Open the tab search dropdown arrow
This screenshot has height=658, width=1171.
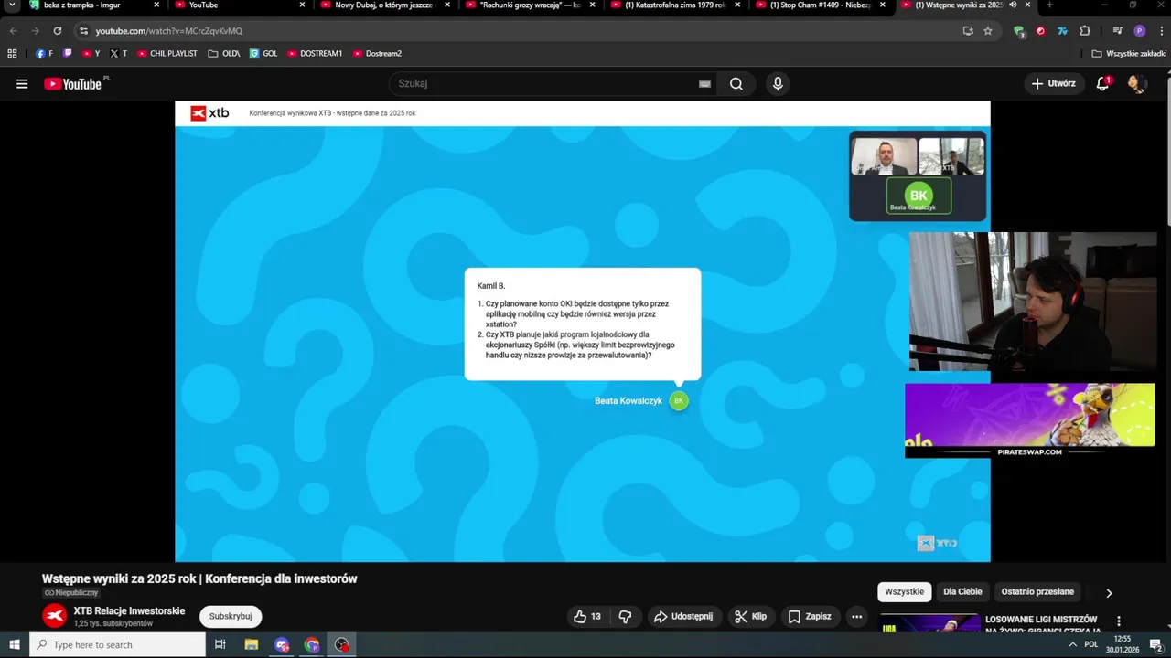(x=12, y=5)
